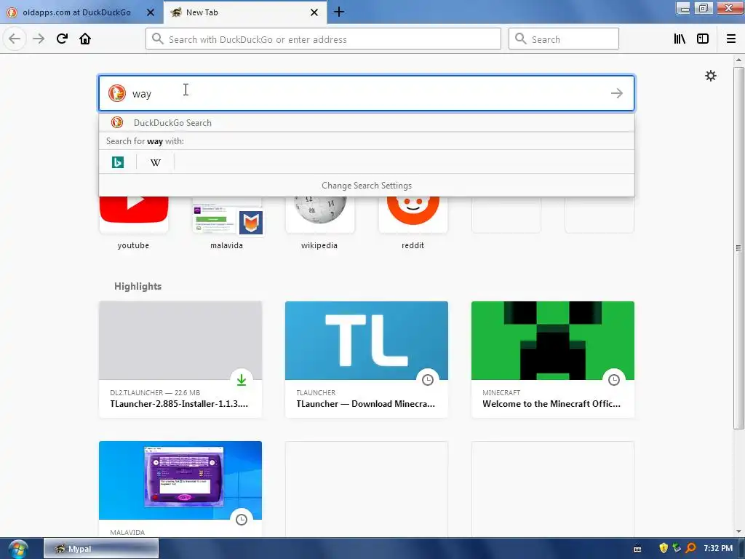Switch to oldapps.com at DuckDuckGo tab
Image resolution: width=745 pixels, height=559 pixels.
(x=77, y=12)
